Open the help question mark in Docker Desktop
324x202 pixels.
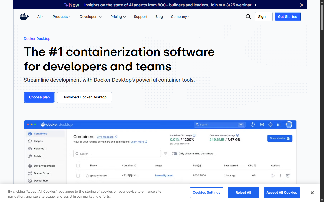click(252, 124)
